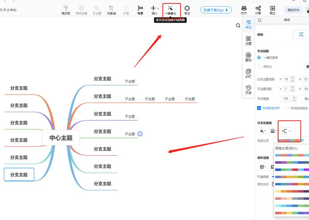The image size is (309, 220).
Task: Open 我的文件
Action: point(293,10)
